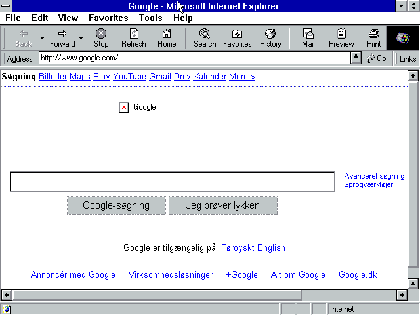This screenshot has height=315, width=420.
Task: Expand the Links toolbar
Action: coord(408,58)
